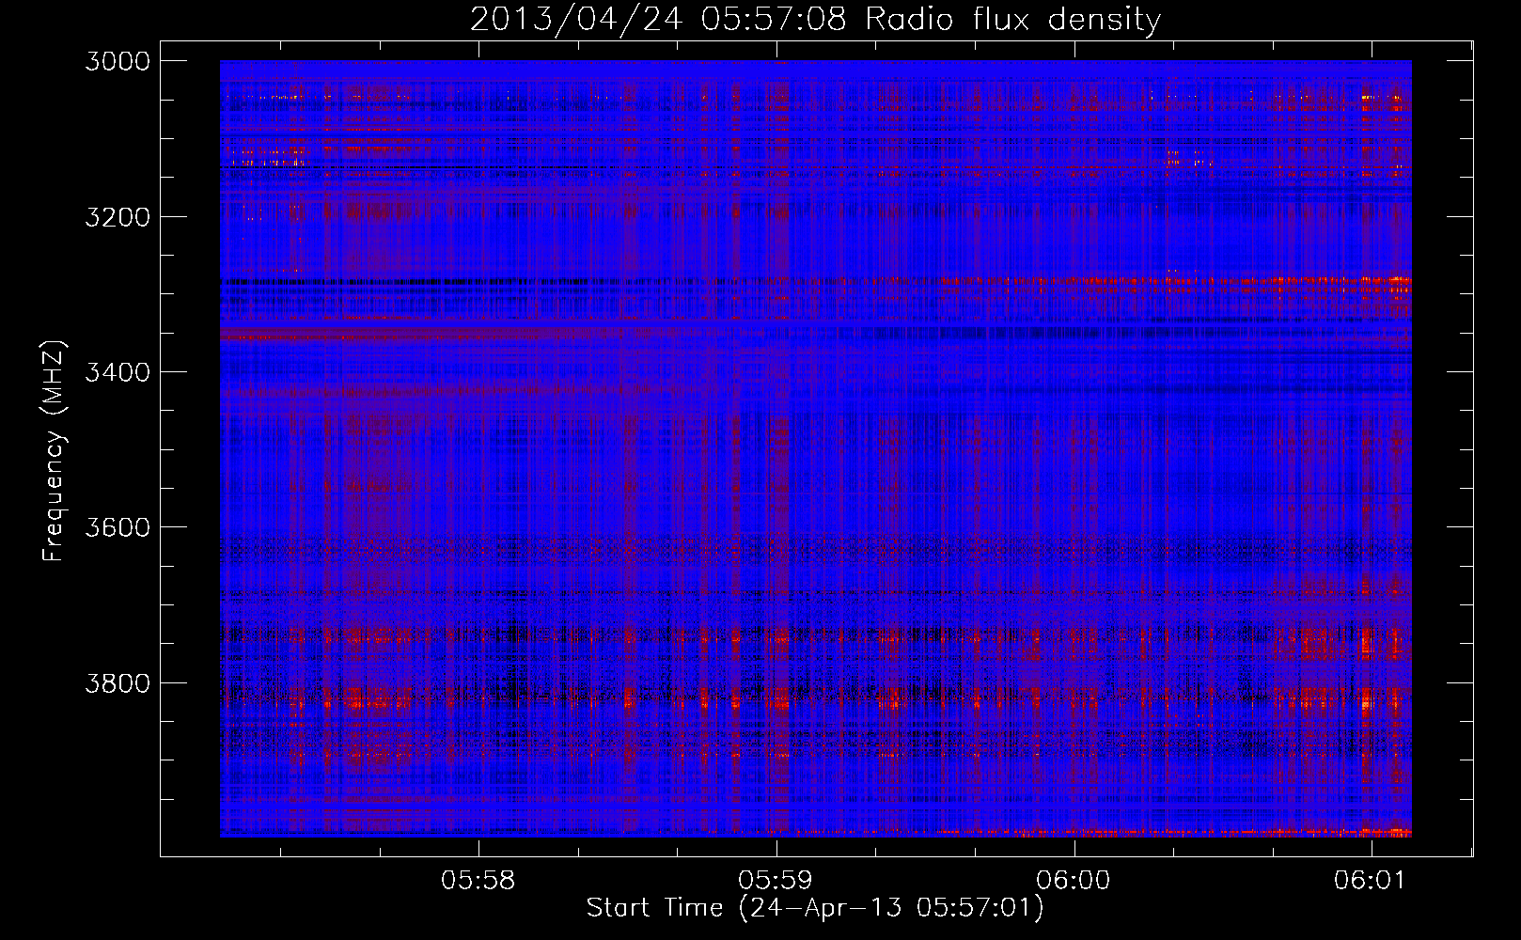Select the 3600 frequency axis label
This screenshot has width=1521, height=940.
(x=118, y=527)
